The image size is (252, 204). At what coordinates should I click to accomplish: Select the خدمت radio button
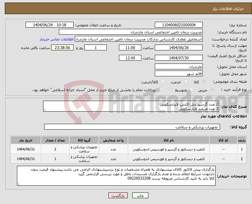pos(186,81)
